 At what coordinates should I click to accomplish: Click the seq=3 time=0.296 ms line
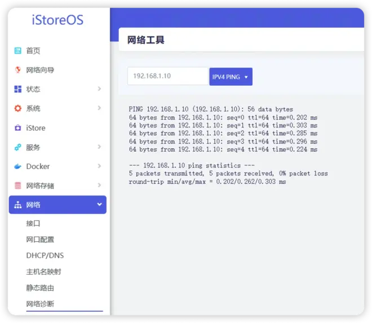pos(223,141)
